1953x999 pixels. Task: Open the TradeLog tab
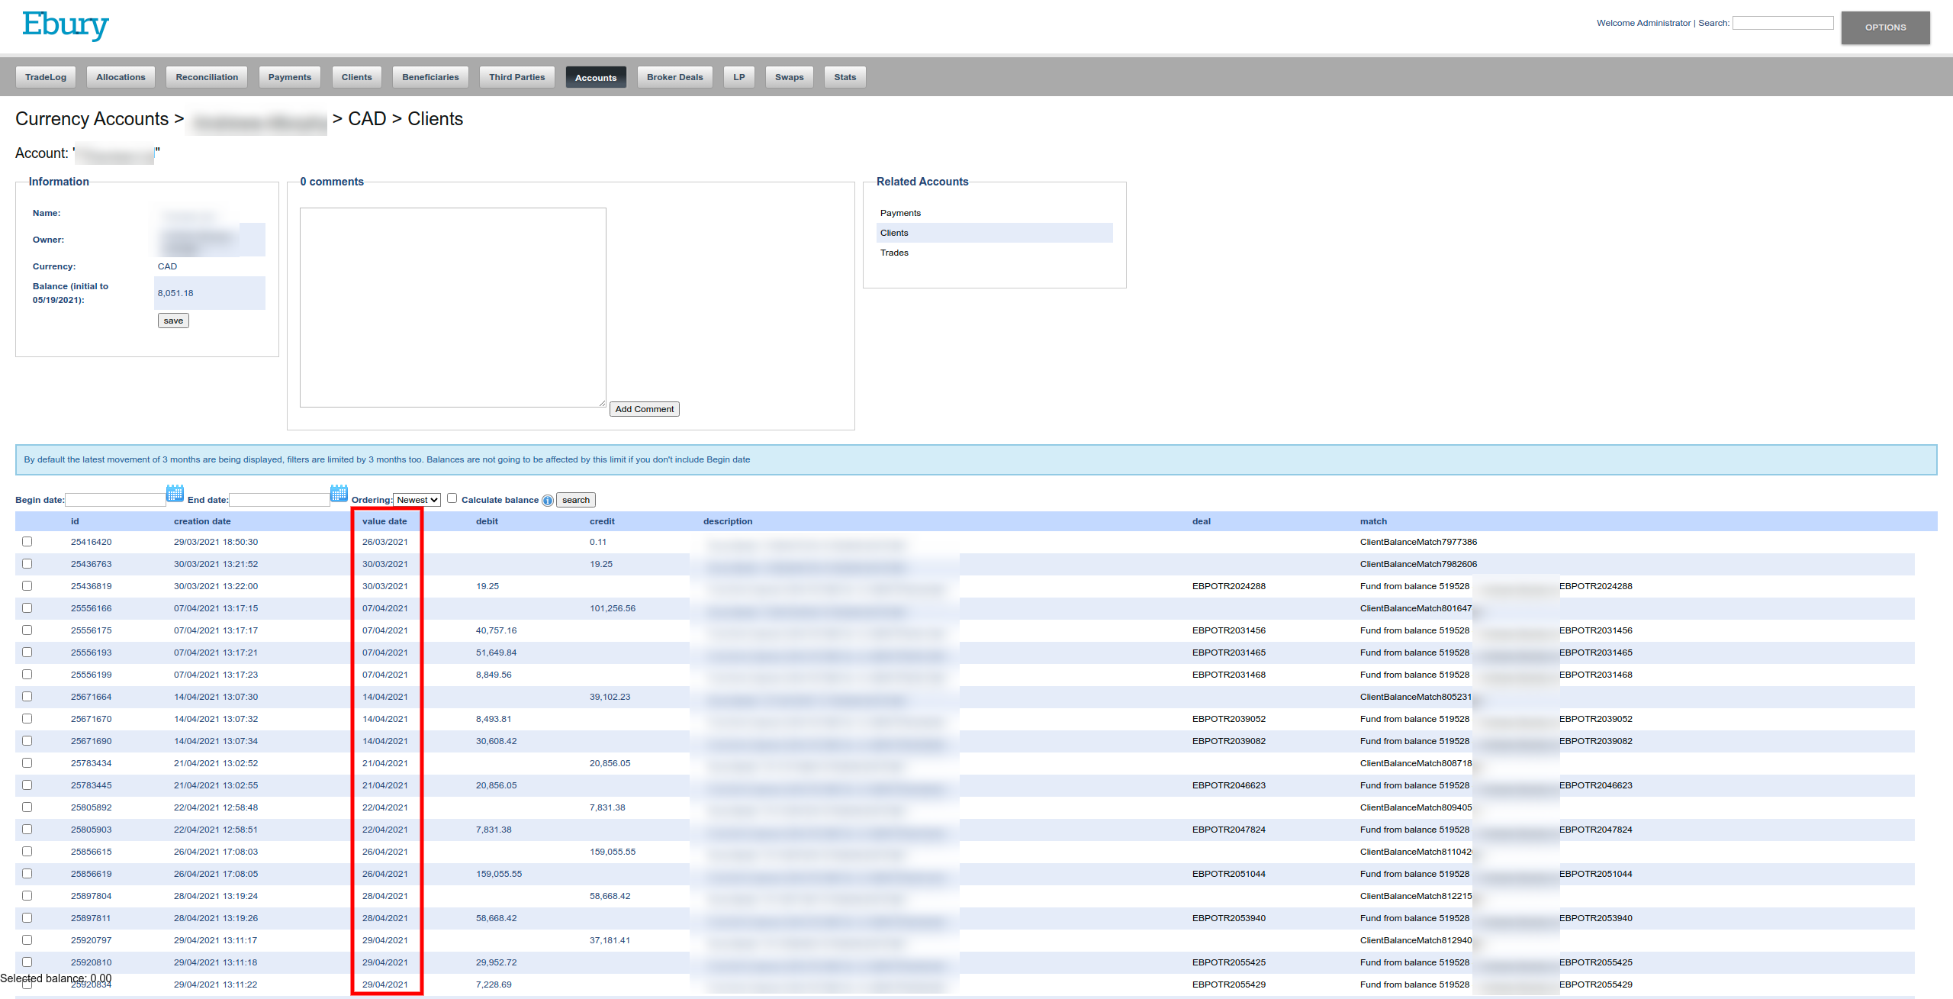pyautogui.click(x=46, y=77)
